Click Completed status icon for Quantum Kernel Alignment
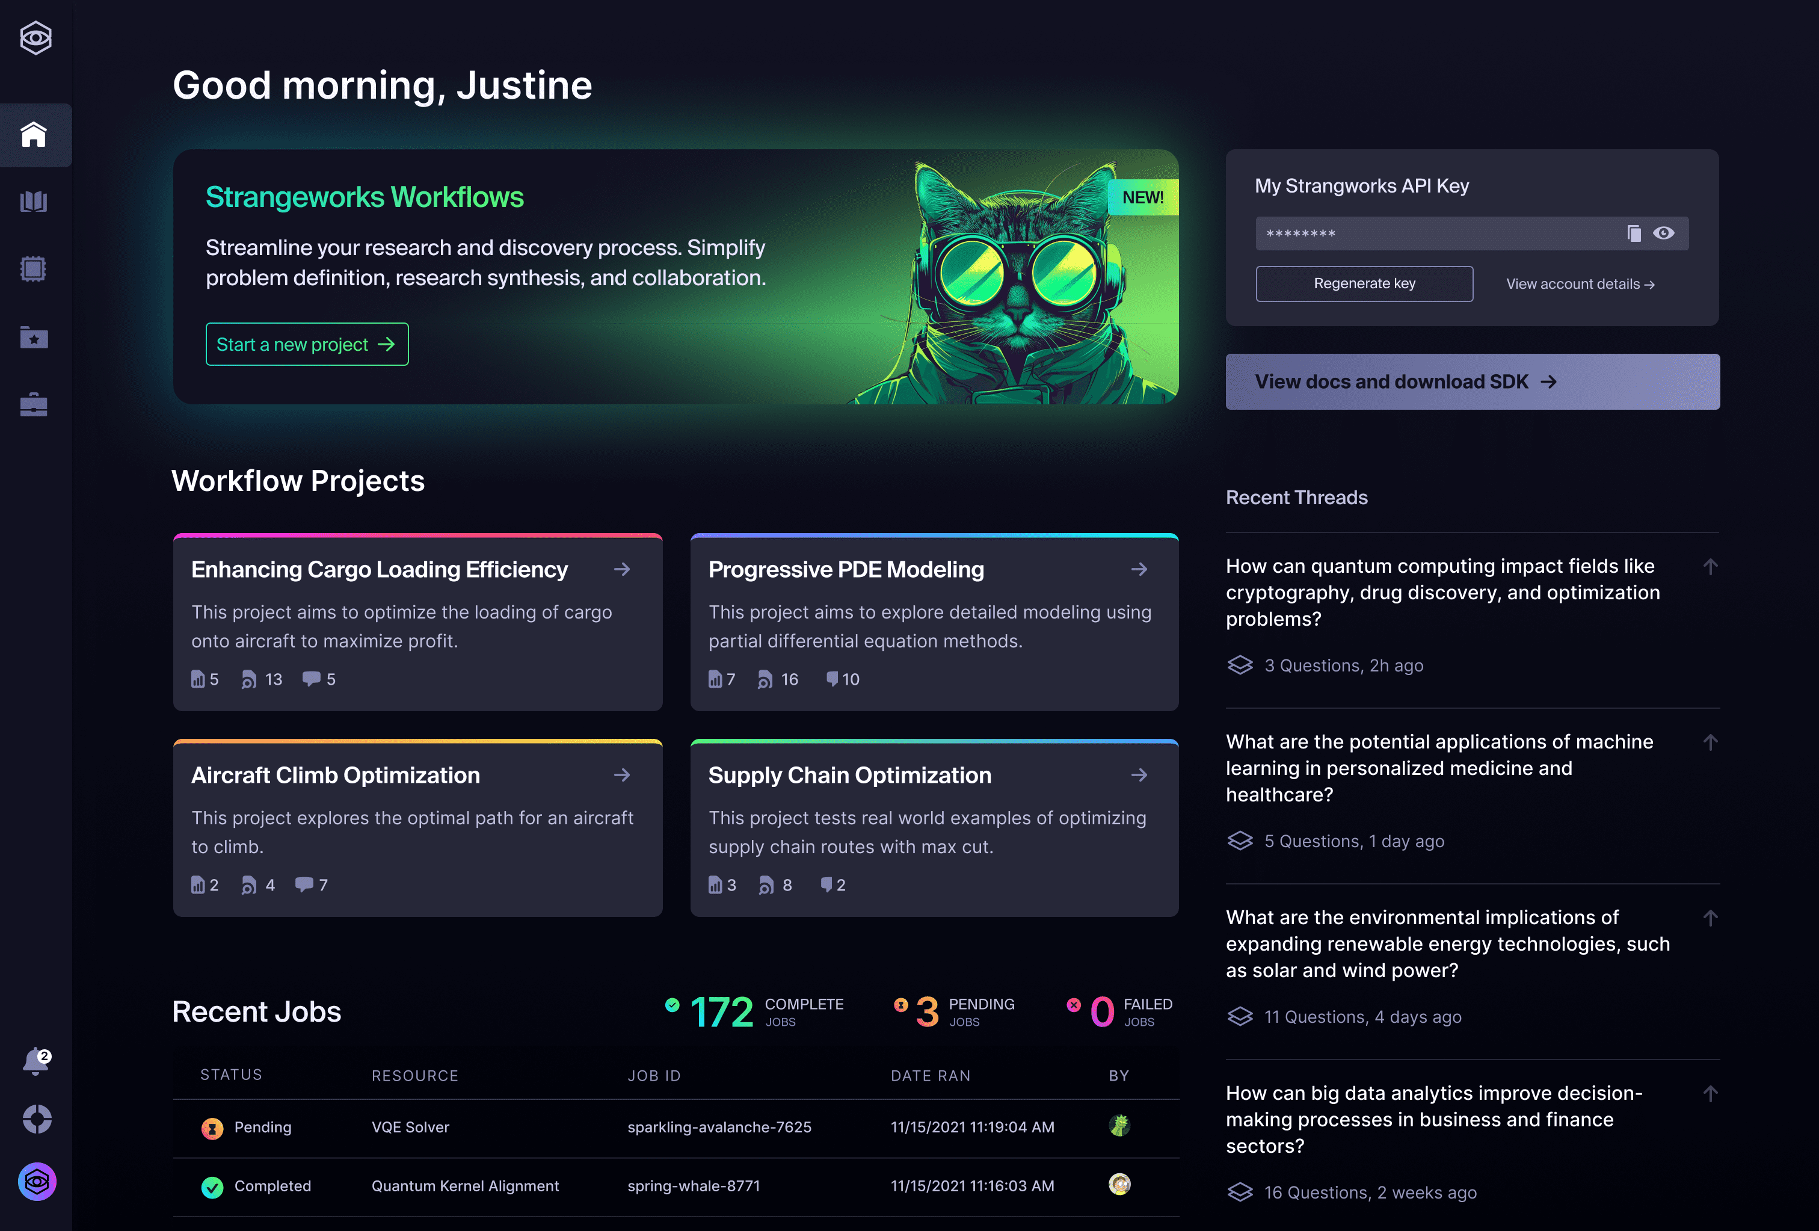Screen dimensions: 1819x1231 (x=212, y=1187)
